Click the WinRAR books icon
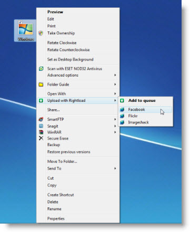This screenshot has height=232, width=190. (41, 132)
